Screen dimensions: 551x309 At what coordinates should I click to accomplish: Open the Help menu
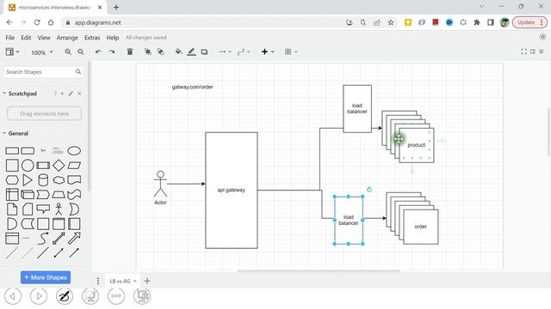point(113,38)
